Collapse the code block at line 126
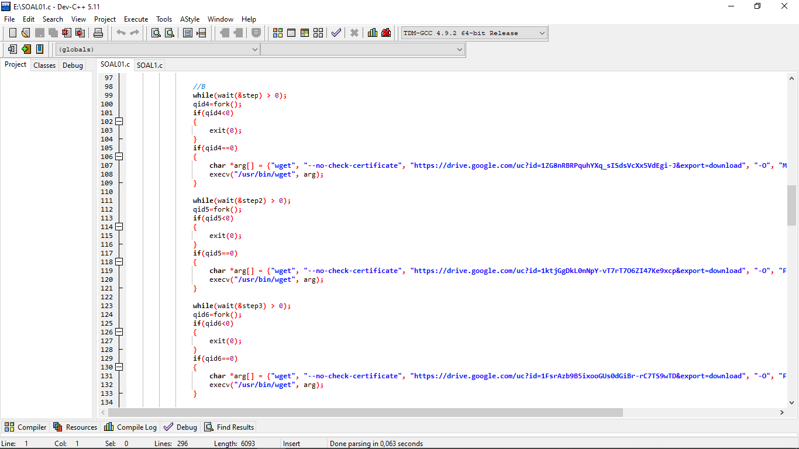The width and height of the screenshot is (799, 449). (119, 332)
